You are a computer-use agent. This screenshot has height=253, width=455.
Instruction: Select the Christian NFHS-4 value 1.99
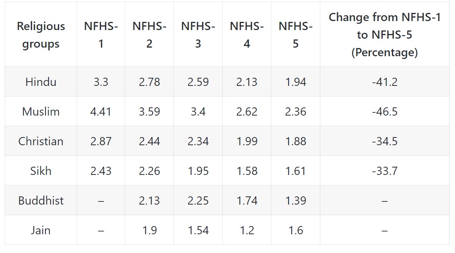point(247,141)
